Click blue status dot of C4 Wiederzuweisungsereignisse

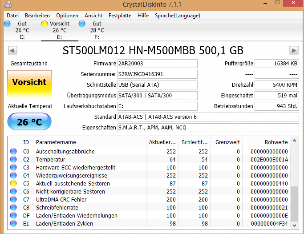click(x=13, y=175)
